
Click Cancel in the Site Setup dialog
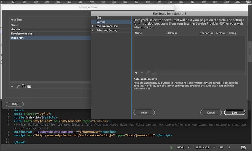[x=211, y=112]
